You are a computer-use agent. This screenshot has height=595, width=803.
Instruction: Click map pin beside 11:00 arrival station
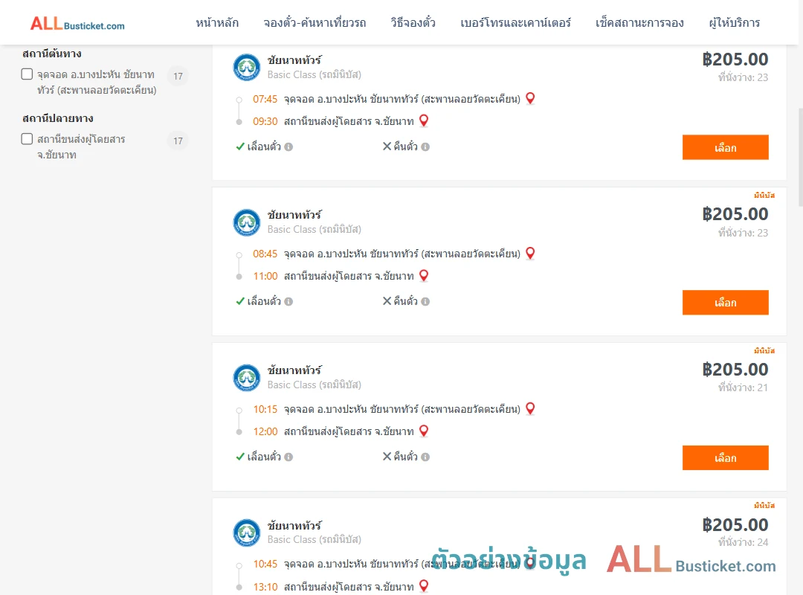[x=424, y=276]
